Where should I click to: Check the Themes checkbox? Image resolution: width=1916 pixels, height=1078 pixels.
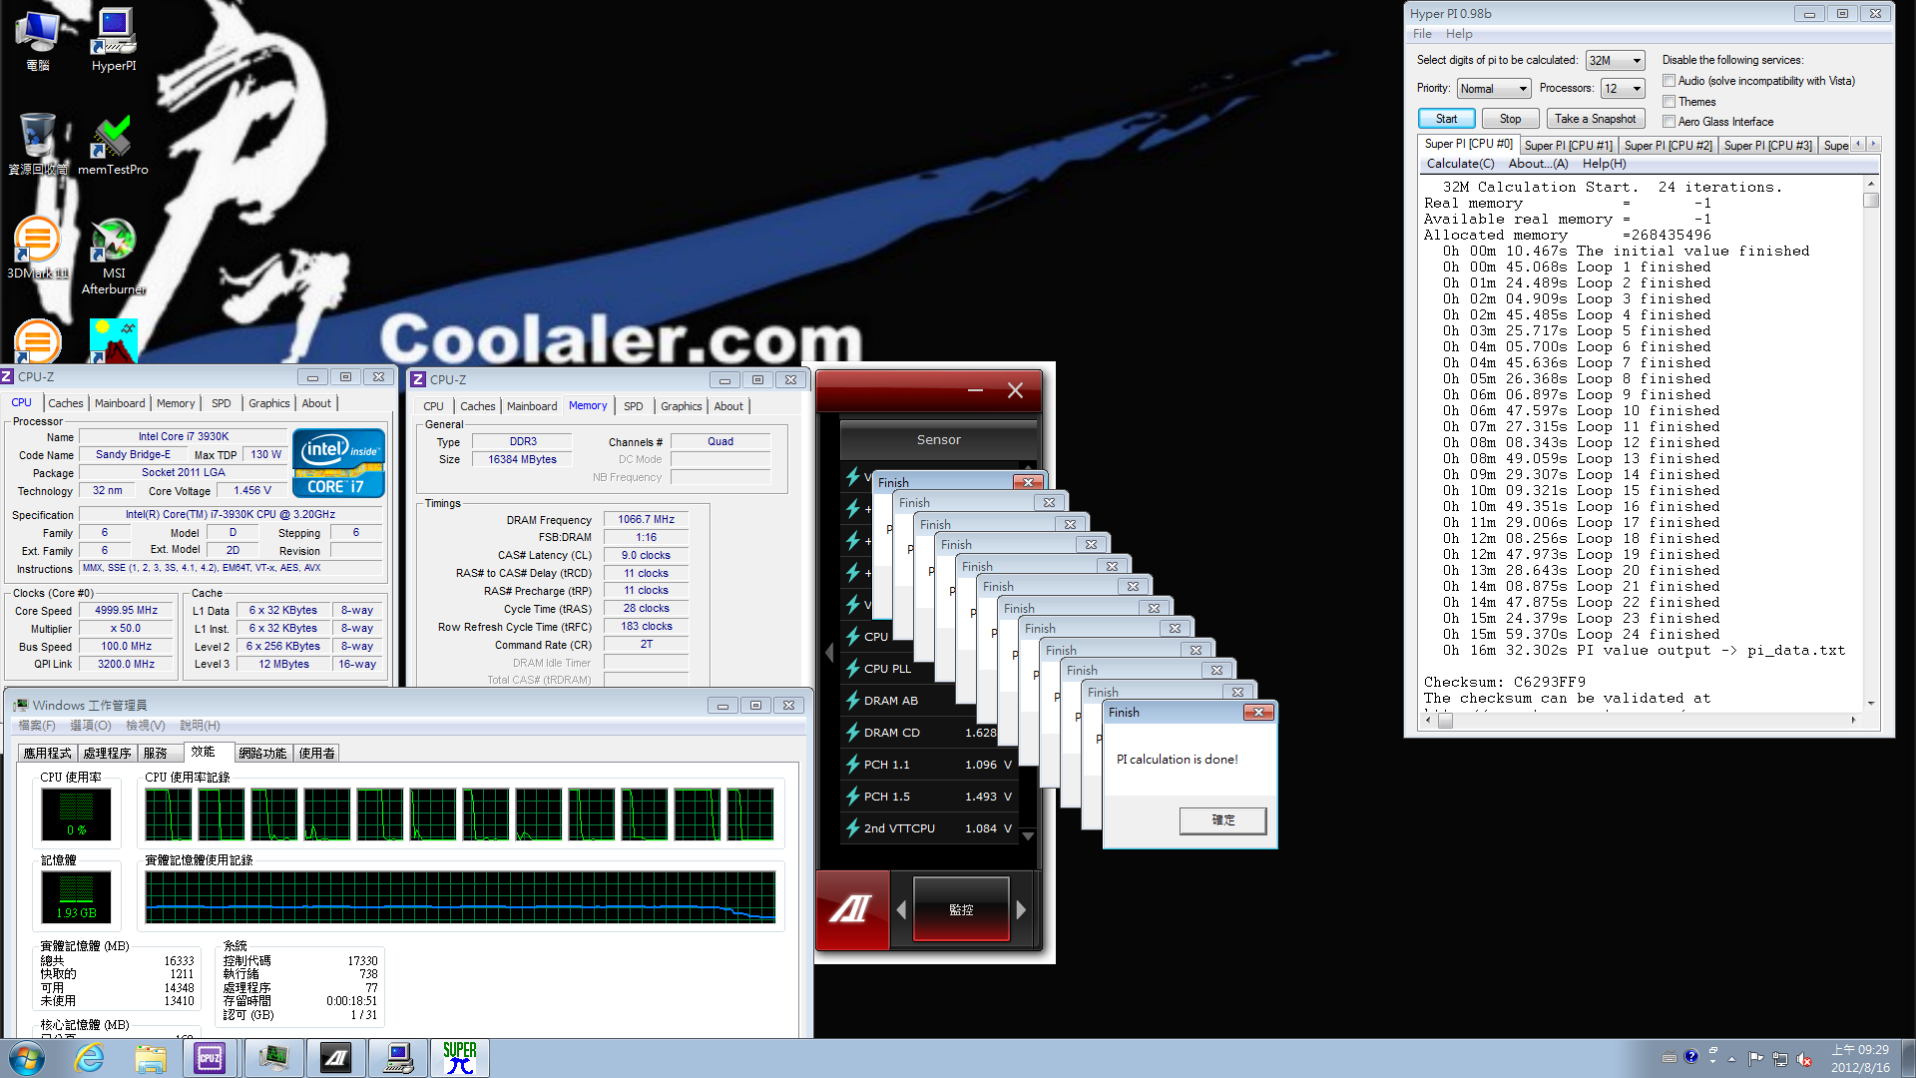[1669, 102]
